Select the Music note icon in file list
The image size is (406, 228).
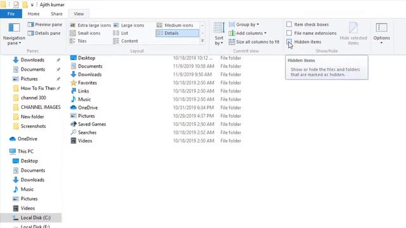click(x=74, y=99)
